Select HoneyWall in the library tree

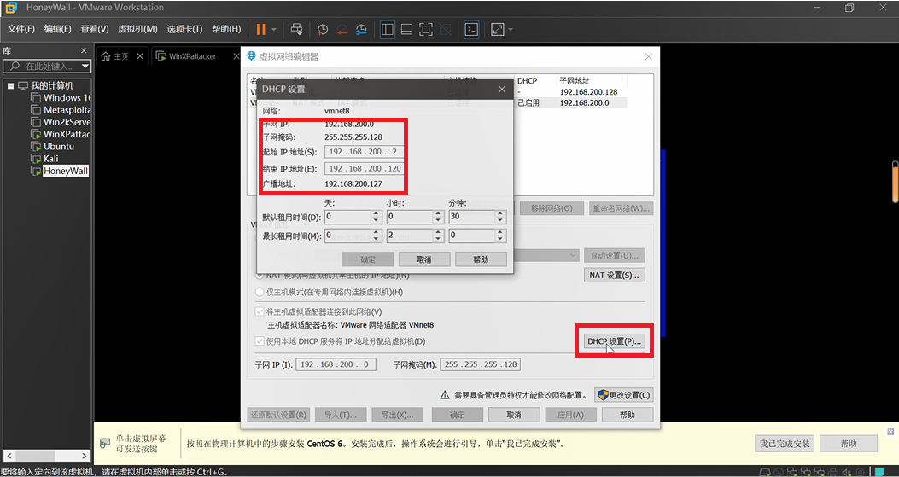(66, 171)
